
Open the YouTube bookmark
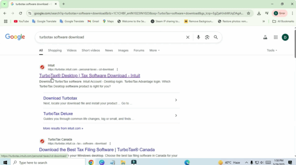pyautogui.click(x=21, y=21)
